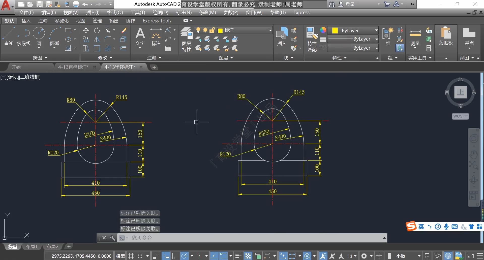Image resolution: width=484 pixels, height=260 pixels.
Task: Toggle dynamic input in status bar
Action: click(x=166, y=256)
